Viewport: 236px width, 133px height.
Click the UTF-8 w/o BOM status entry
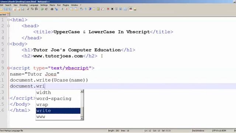click(x=219, y=130)
